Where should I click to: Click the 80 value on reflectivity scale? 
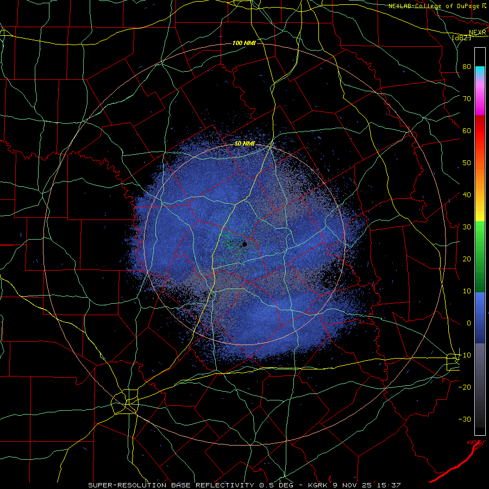467,66
